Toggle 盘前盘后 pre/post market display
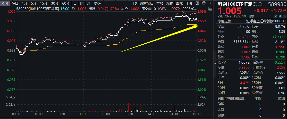 pyautogui.click(x=146, y=3)
